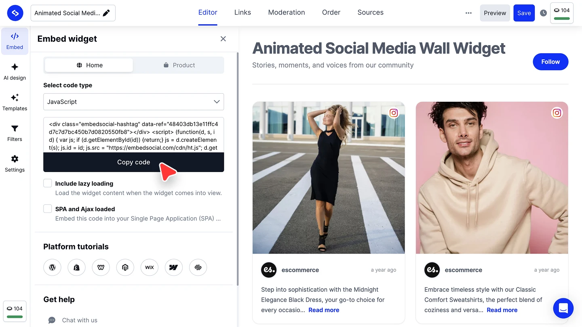Select the Editor tab
This screenshot has height=327, width=582.
pos(208,13)
